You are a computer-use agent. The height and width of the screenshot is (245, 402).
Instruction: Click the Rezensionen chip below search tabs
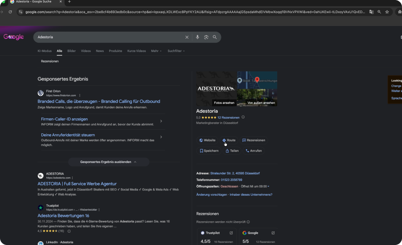50,62
